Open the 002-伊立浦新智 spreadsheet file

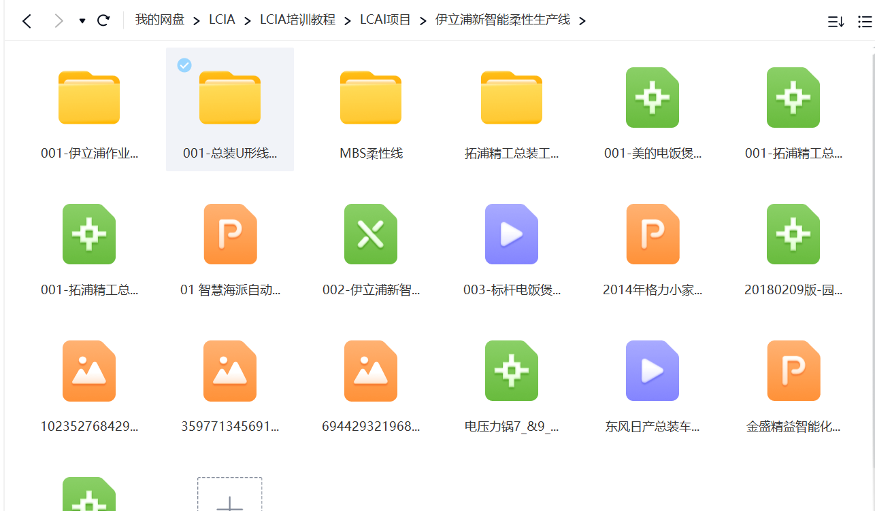370,234
